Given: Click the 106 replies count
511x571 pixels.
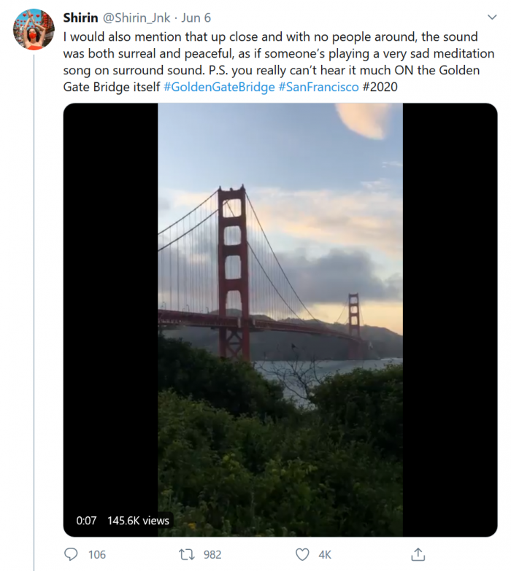Looking at the screenshot, I should [x=97, y=555].
